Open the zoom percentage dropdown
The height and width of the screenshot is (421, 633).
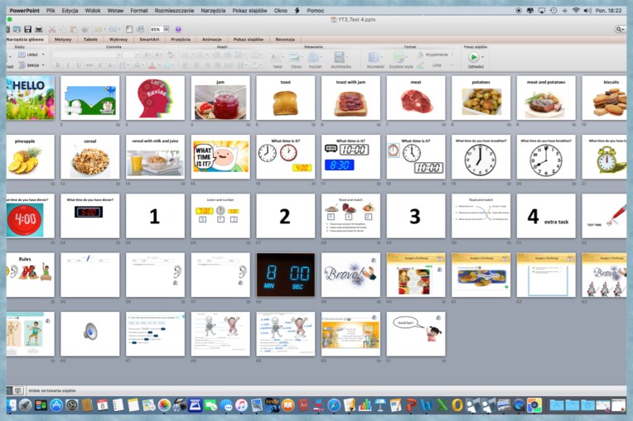166,30
